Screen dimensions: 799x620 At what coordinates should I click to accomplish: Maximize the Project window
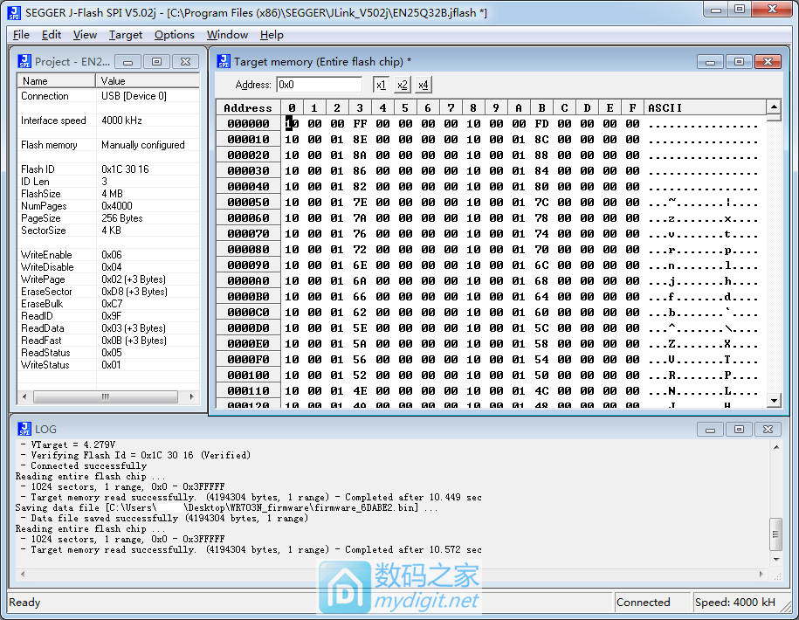pos(156,62)
